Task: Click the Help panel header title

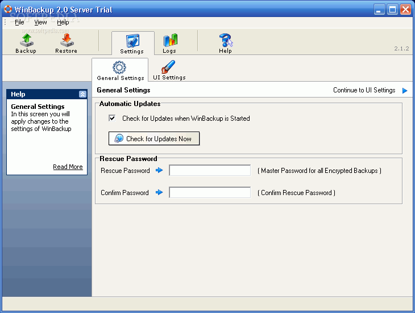Action: pos(18,94)
